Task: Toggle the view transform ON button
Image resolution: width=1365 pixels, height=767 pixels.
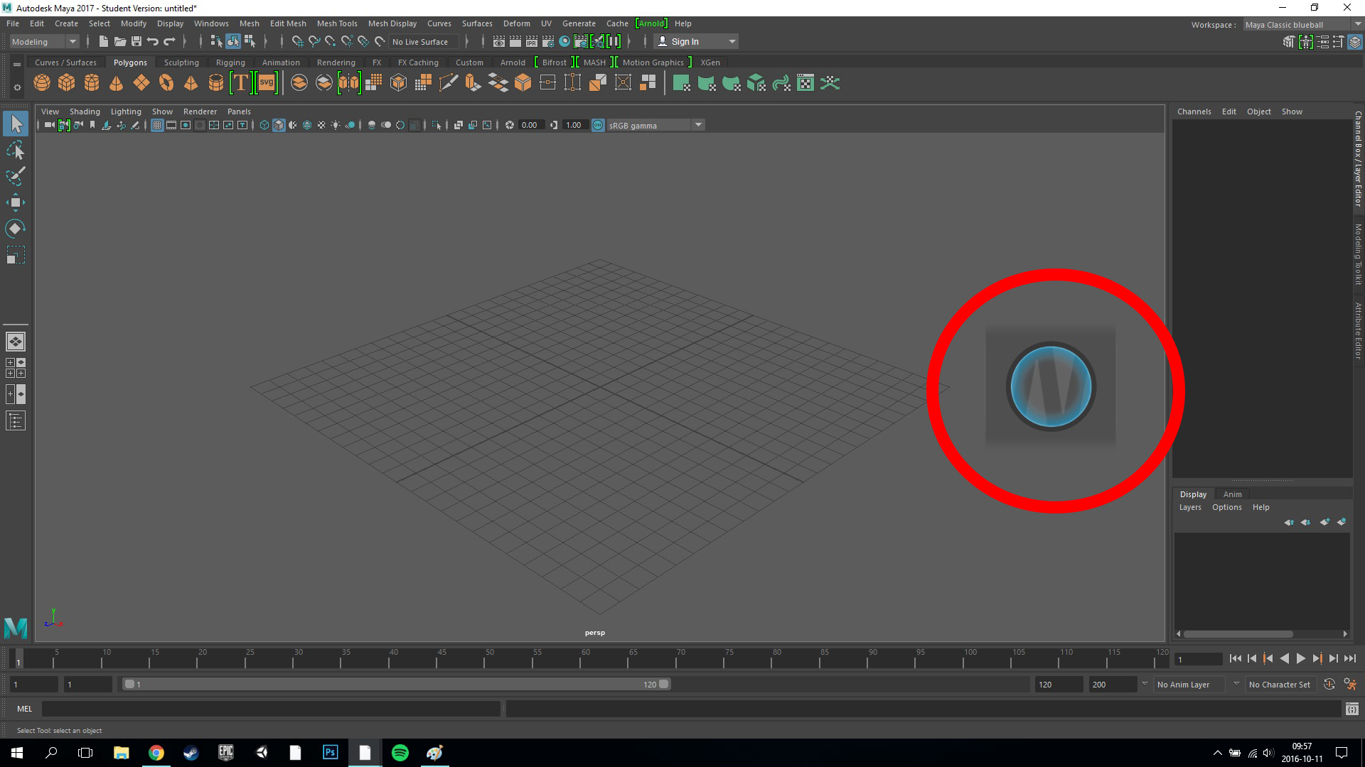Action: 598,125
